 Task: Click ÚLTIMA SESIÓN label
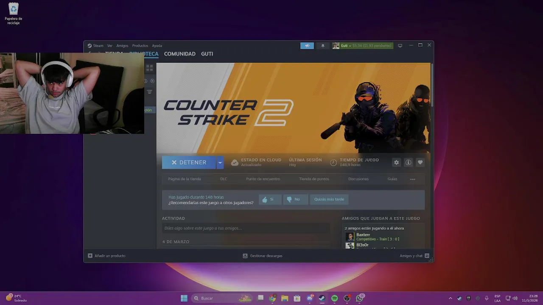pyautogui.click(x=305, y=160)
